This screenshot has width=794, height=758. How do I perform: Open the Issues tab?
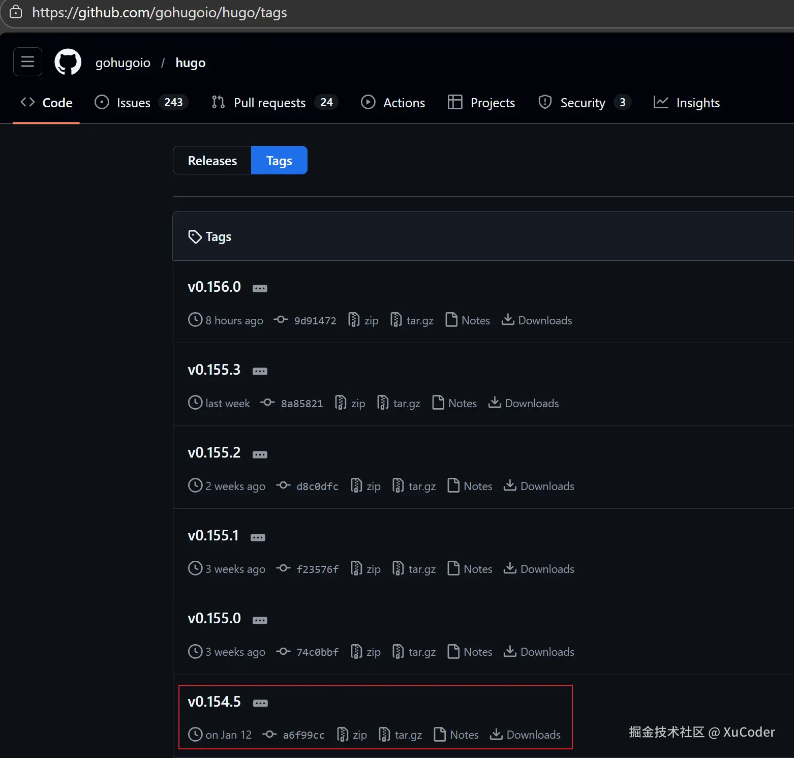141,103
